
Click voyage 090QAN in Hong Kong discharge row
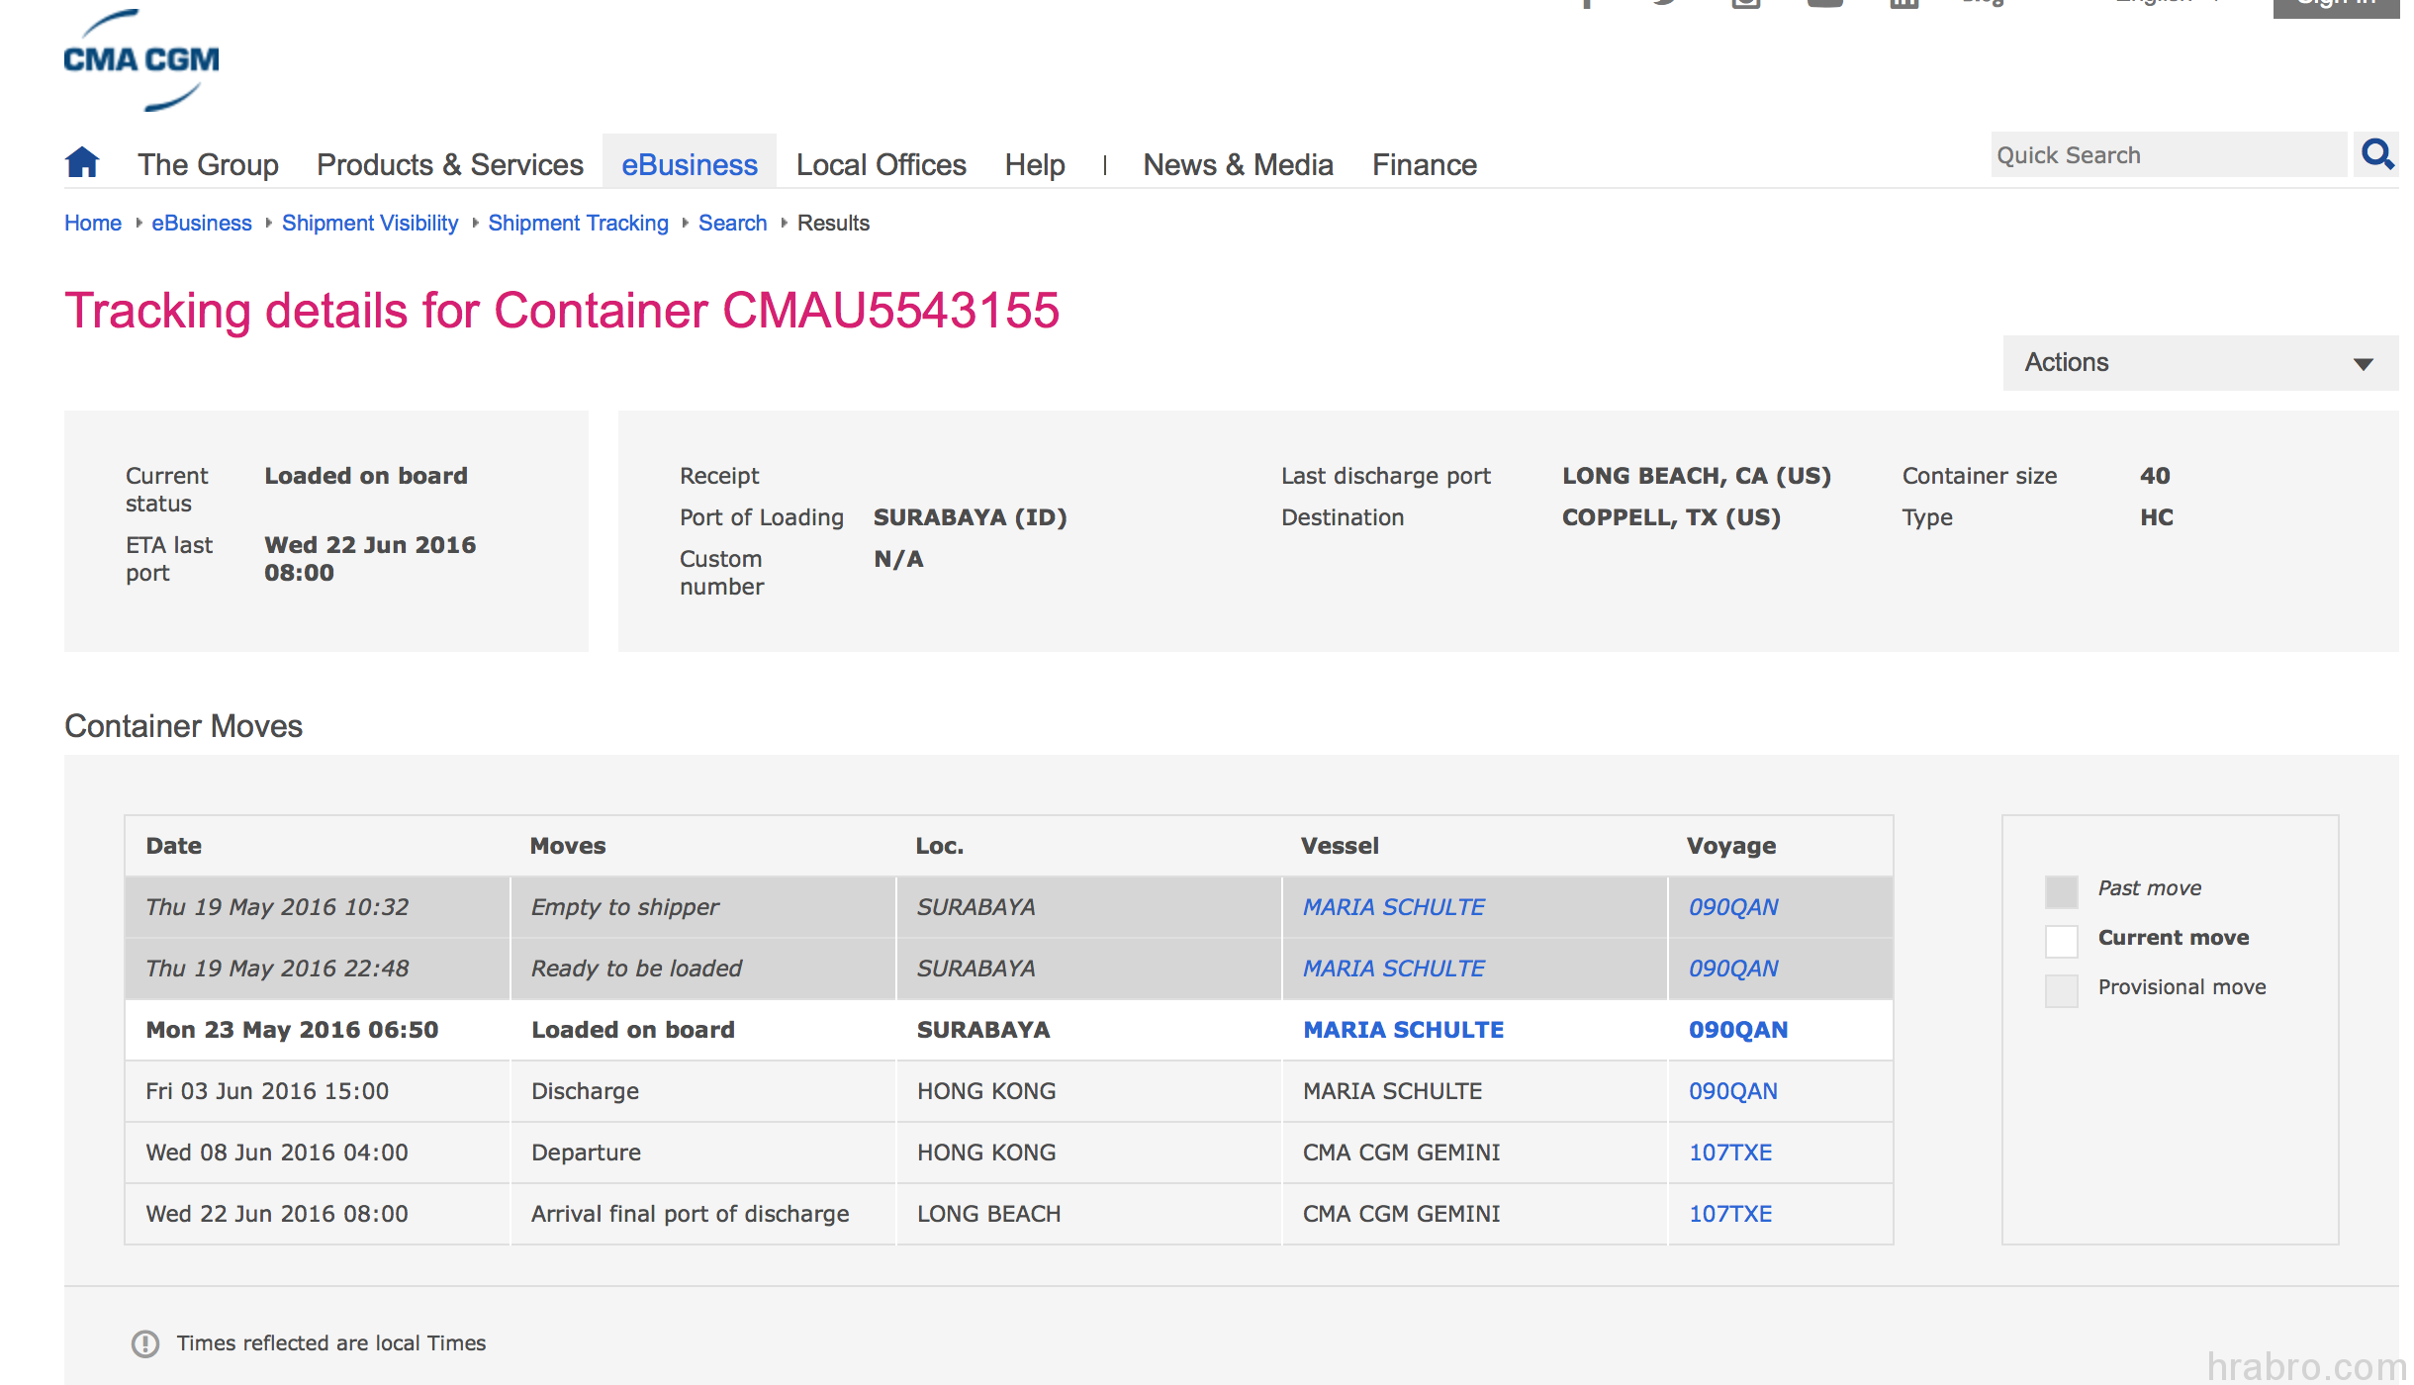(1732, 1091)
